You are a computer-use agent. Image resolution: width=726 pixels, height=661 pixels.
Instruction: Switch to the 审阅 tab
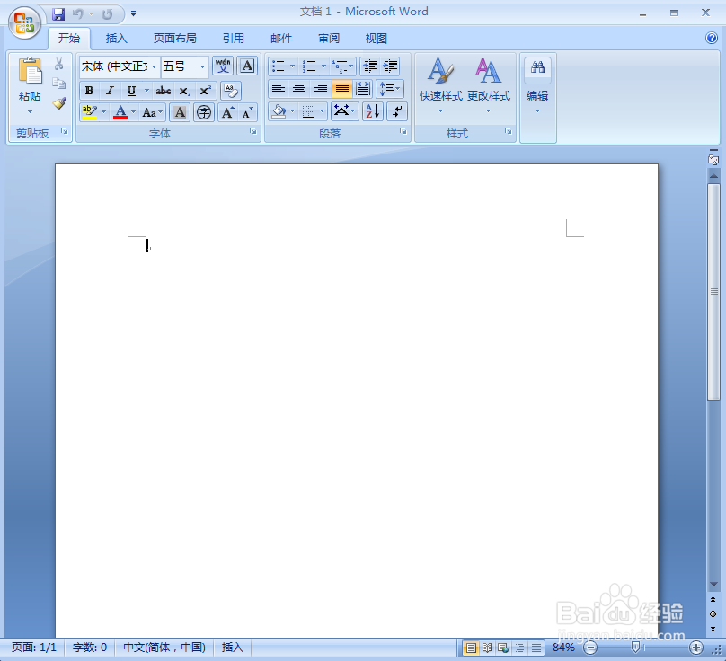click(329, 39)
